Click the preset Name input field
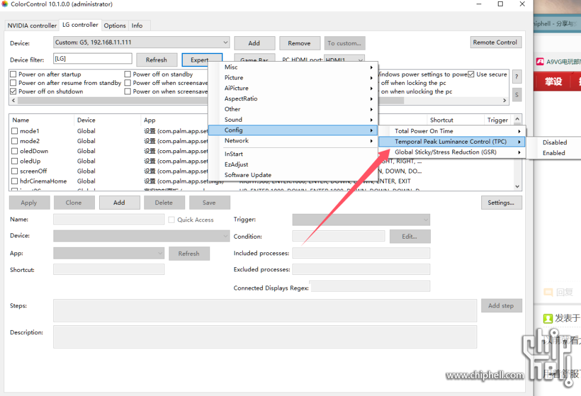581x396 pixels. coord(109,219)
